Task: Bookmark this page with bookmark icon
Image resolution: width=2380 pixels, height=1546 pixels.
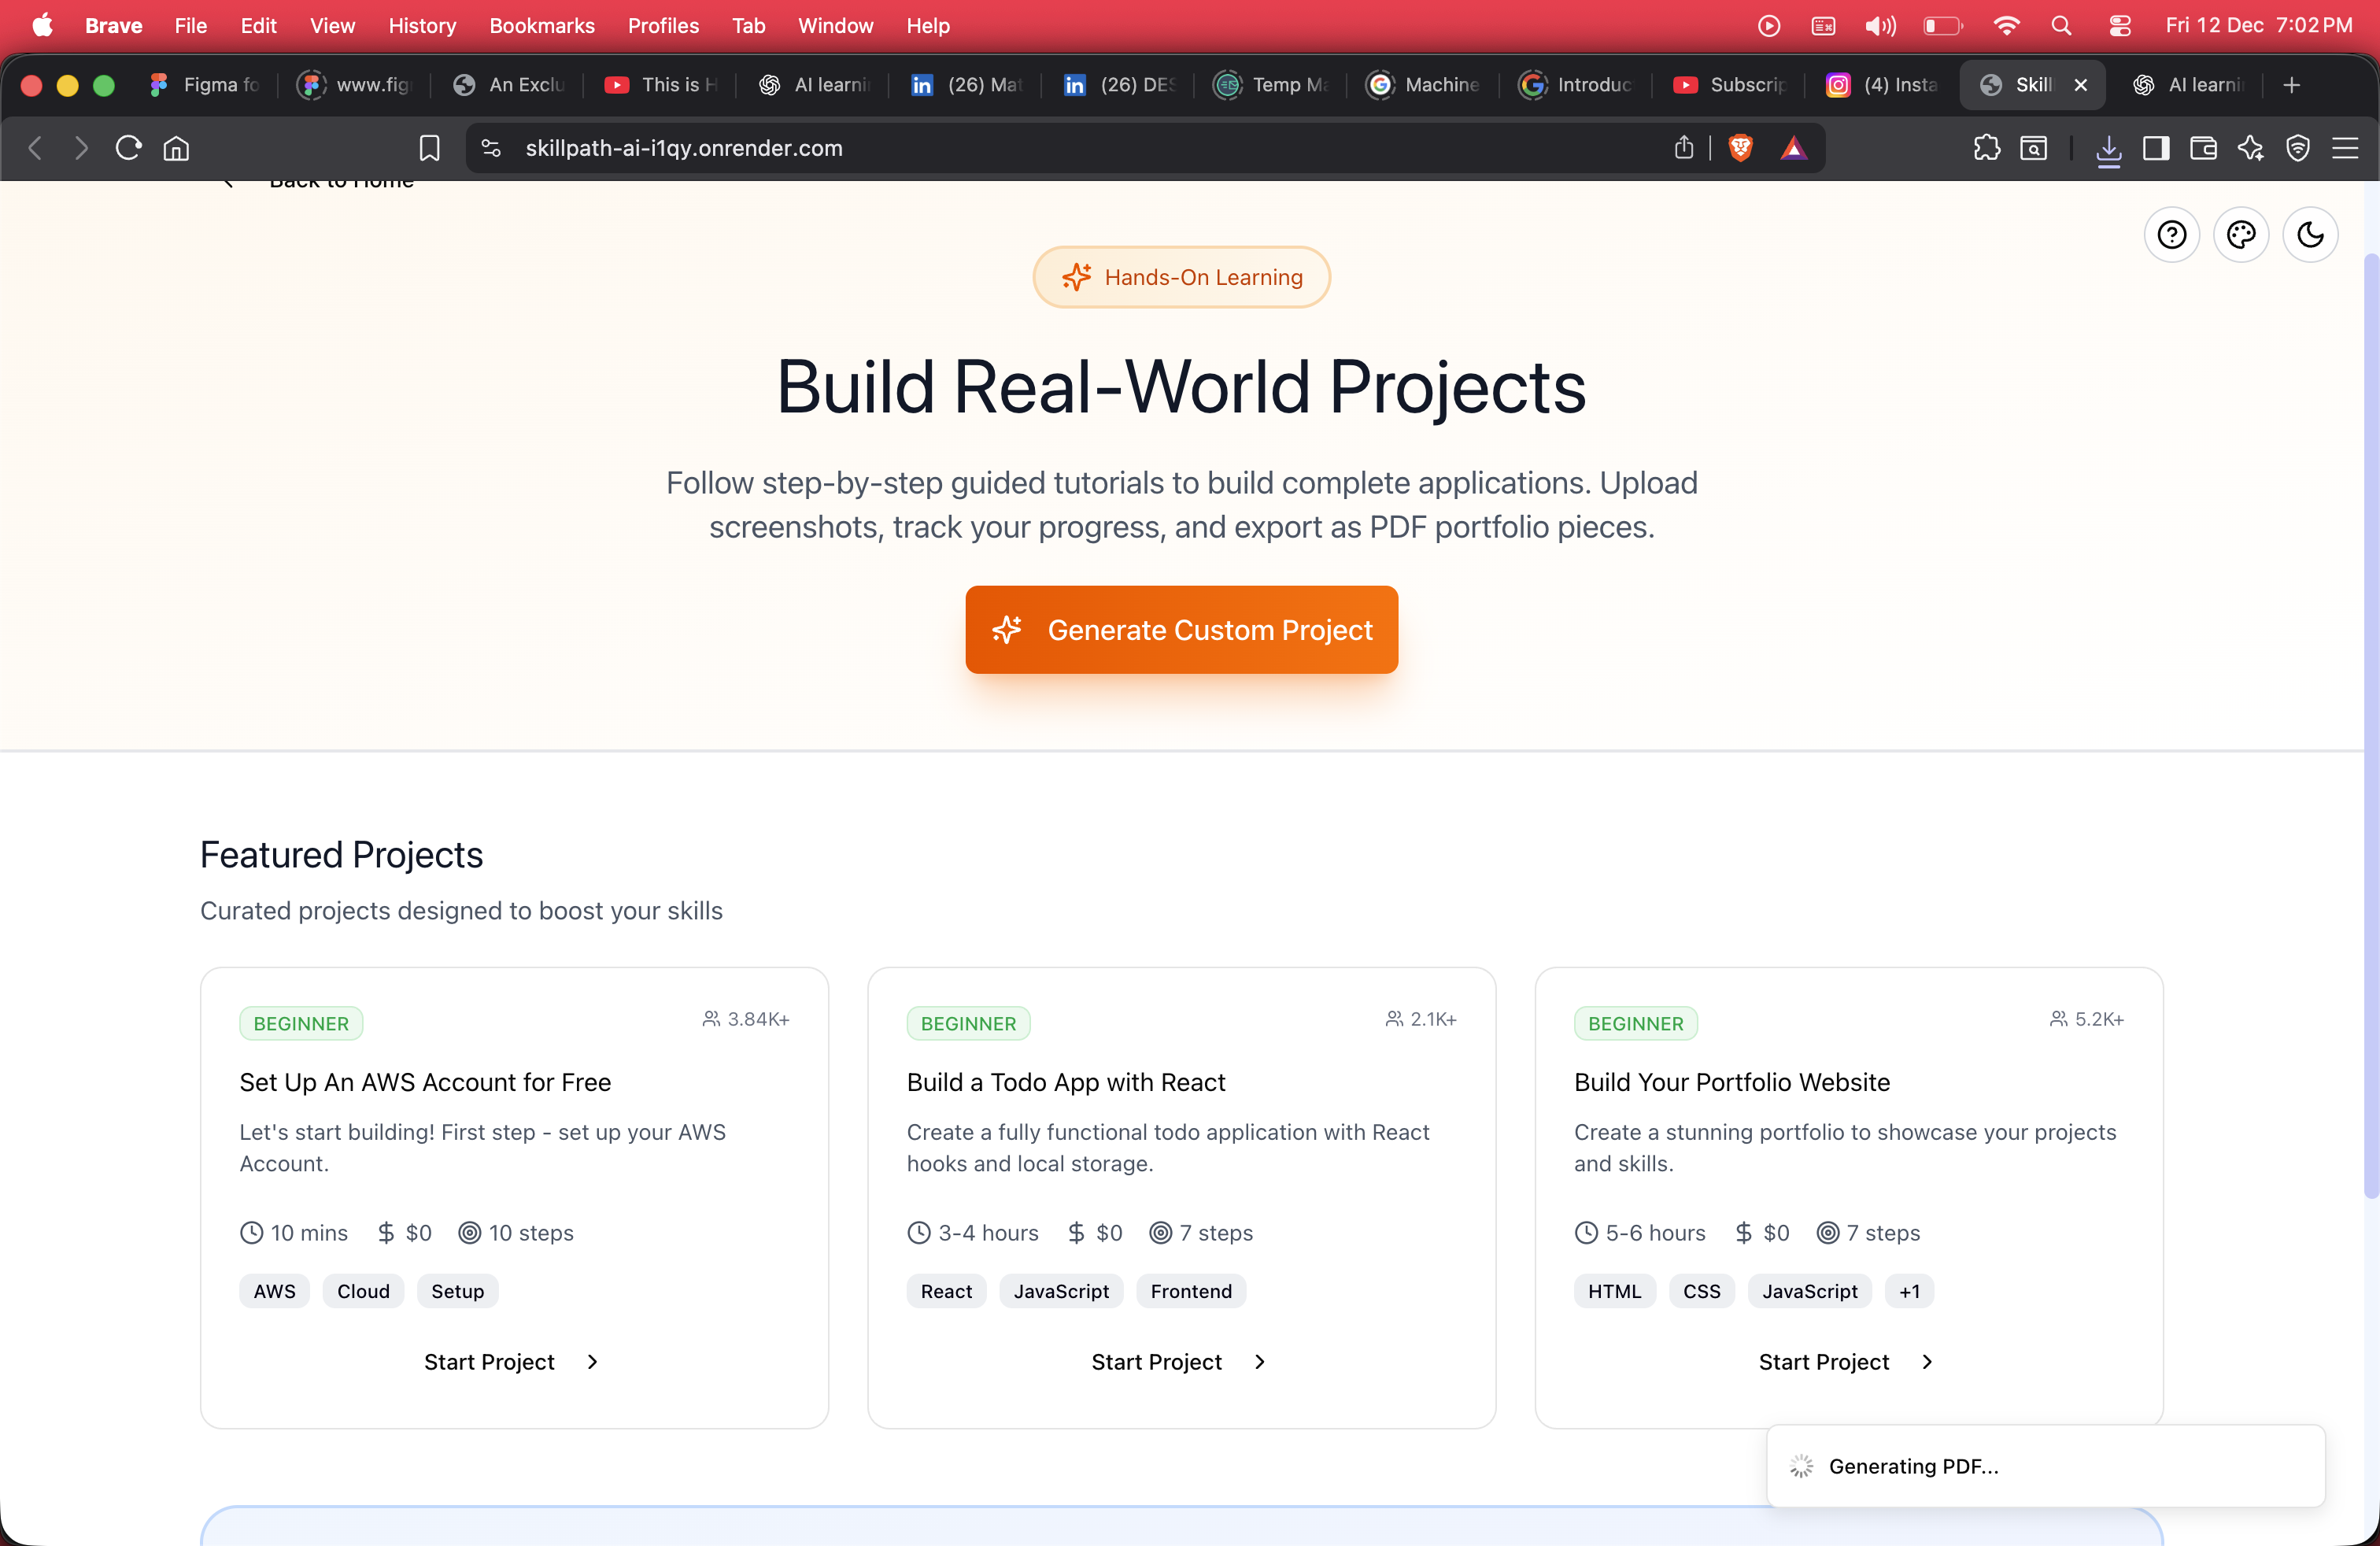Action: tap(429, 148)
